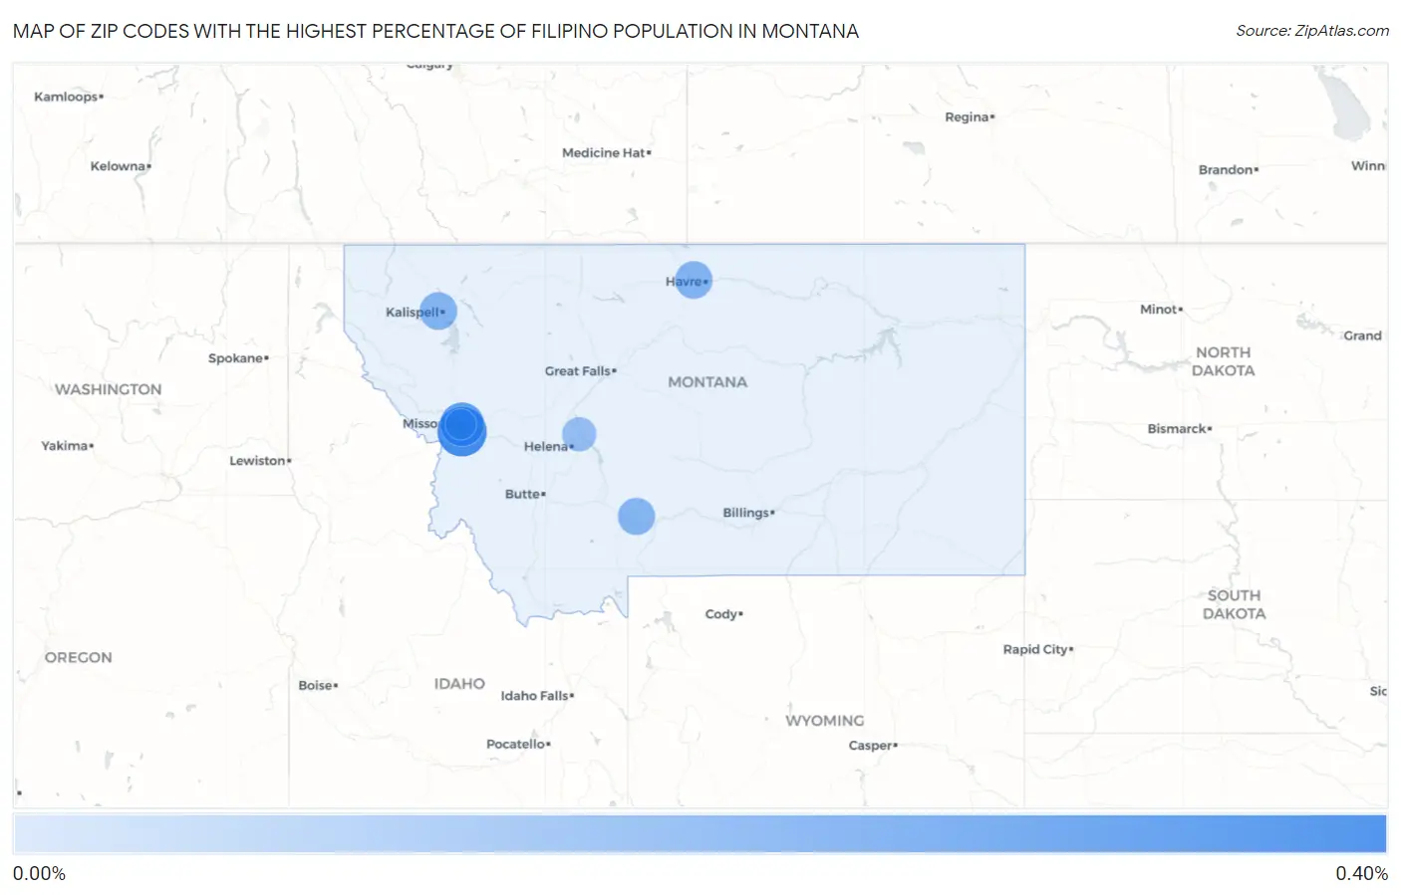Click the 'Great Falls' city label
The height and width of the screenshot is (895, 1401).
tap(580, 370)
